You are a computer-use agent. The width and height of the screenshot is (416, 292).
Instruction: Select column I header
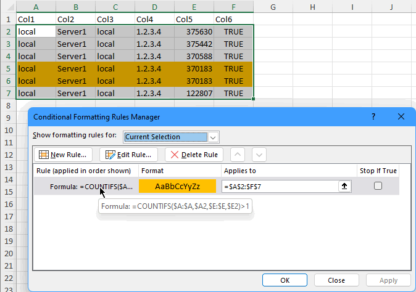(x=352, y=7)
